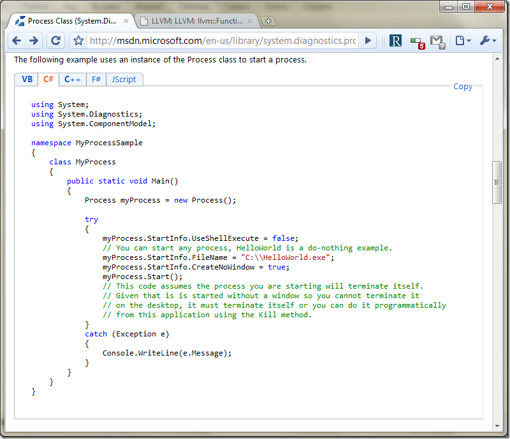Select the Process Class (System.Di... tab
Screen dimensions: 510x439
tap(71, 21)
